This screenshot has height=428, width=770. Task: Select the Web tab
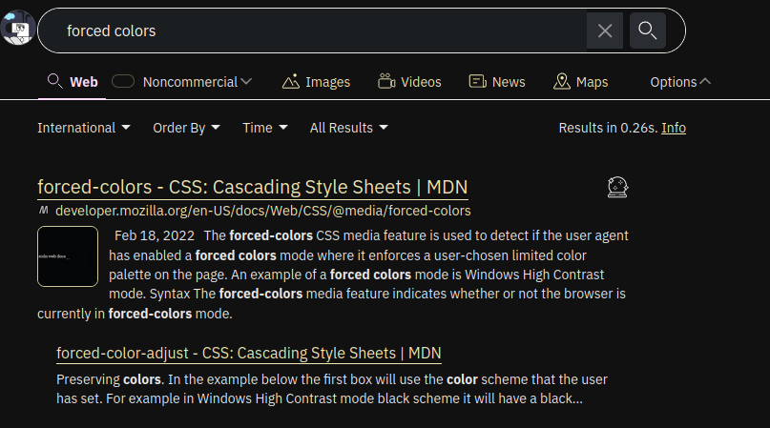tap(73, 82)
